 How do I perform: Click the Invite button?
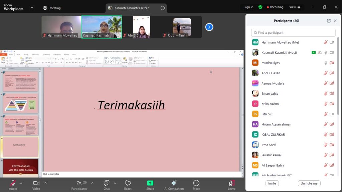point(272,183)
